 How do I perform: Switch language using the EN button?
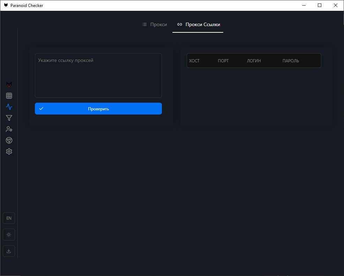click(x=9, y=218)
